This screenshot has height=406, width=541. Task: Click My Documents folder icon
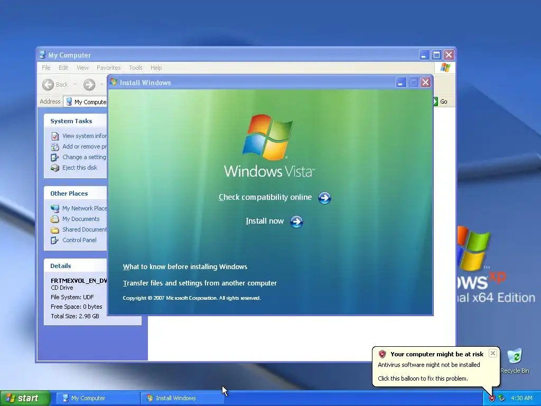(55, 219)
